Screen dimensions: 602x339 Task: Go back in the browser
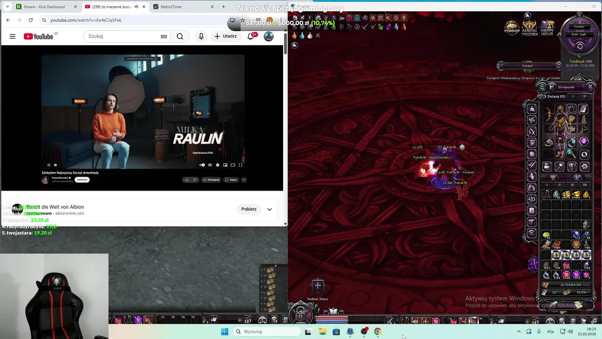[8, 20]
